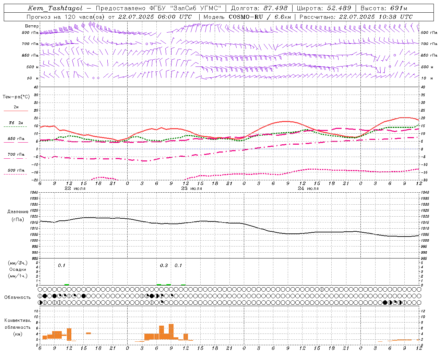This screenshot has height=351, width=439.
Task: Click the green dotted line sample under Td 2м
Action: pos(16,127)
